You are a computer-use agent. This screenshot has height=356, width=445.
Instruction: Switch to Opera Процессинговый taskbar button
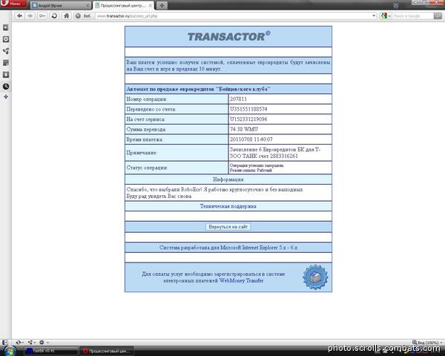pos(107,351)
